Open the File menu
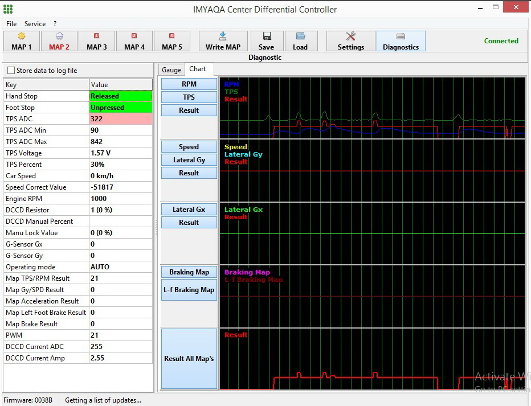This screenshot has width=531, height=406. (11, 24)
